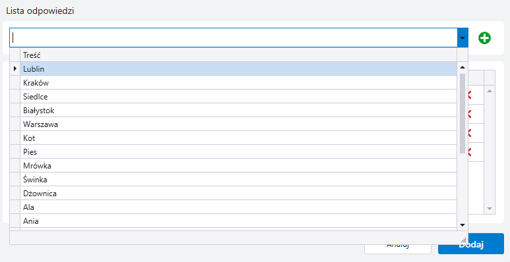Select Lublin from the dropdown list
Screen dimensions: 510x262
point(238,69)
